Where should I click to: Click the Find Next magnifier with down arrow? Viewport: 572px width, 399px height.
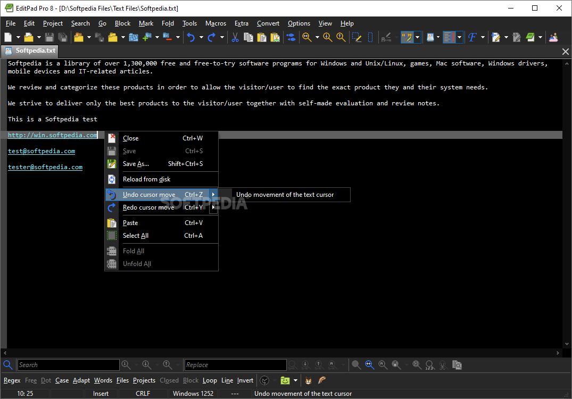click(328, 37)
